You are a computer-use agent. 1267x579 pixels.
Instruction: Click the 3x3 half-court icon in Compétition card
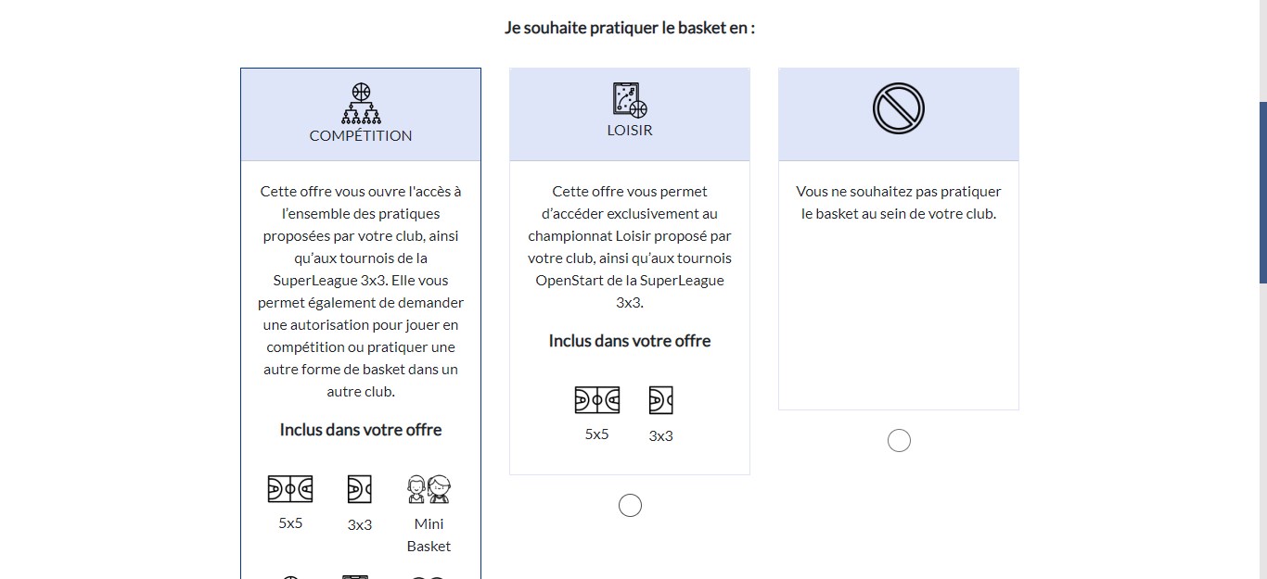click(x=359, y=489)
